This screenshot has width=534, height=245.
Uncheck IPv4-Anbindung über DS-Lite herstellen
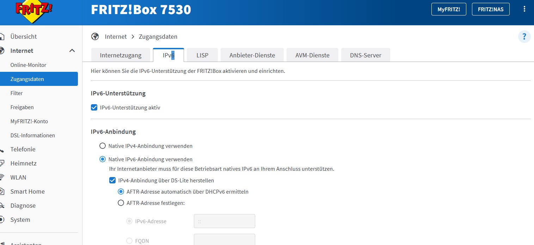[x=112, y=180]
